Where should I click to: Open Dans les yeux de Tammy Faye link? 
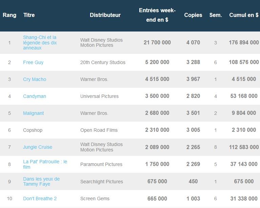coord(41,182)
